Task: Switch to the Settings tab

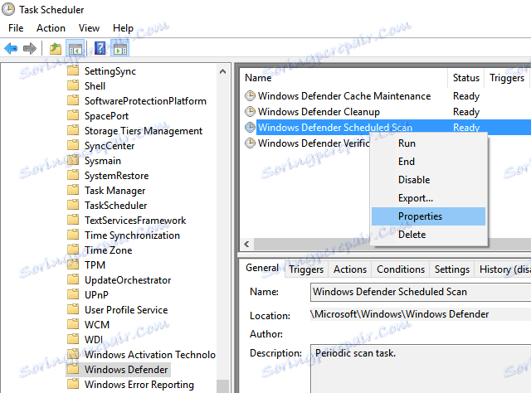Action: point(452,269)
